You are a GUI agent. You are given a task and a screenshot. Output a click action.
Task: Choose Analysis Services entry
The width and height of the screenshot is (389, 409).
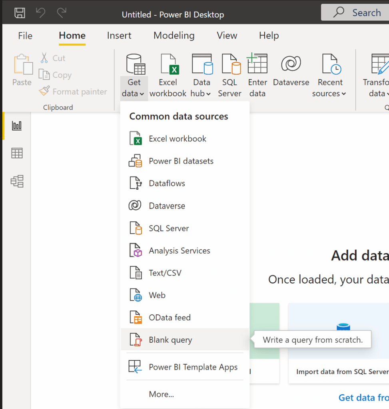[185, 250]
